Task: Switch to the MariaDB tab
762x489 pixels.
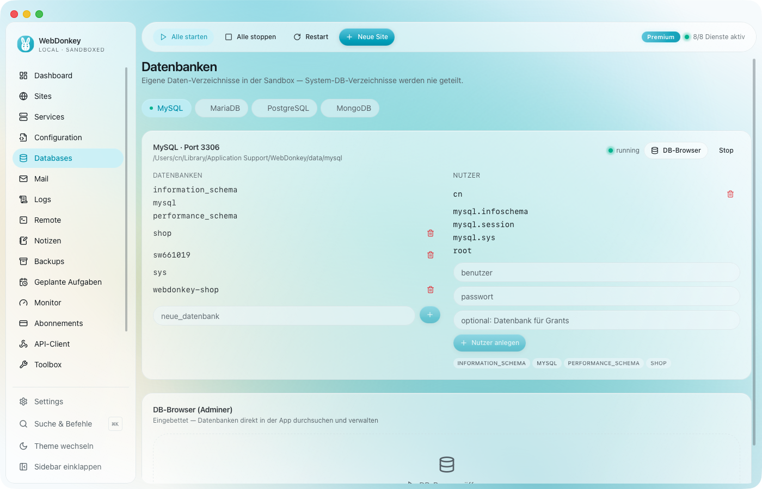Action: (x=222, y=108)
